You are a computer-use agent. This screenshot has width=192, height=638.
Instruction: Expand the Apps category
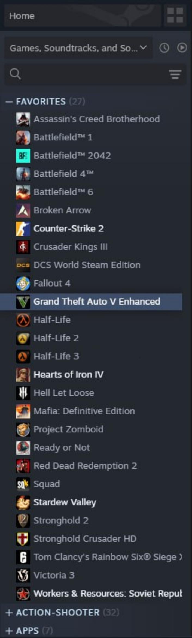click(9, 631)
